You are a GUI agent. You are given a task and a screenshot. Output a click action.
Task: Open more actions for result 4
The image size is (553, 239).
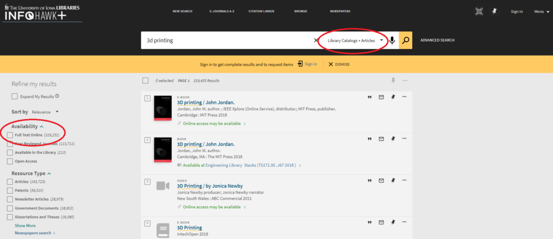404,222
